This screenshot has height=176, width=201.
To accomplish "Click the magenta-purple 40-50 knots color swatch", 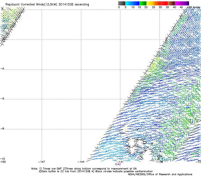I will 182,3.
